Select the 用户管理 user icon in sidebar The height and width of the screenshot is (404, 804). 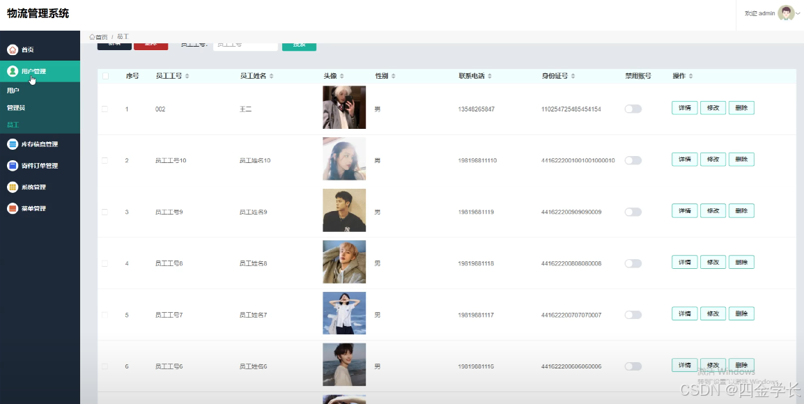13,71
